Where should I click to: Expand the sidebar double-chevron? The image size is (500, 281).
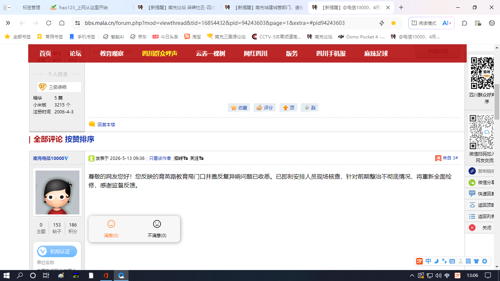(8, 23)
